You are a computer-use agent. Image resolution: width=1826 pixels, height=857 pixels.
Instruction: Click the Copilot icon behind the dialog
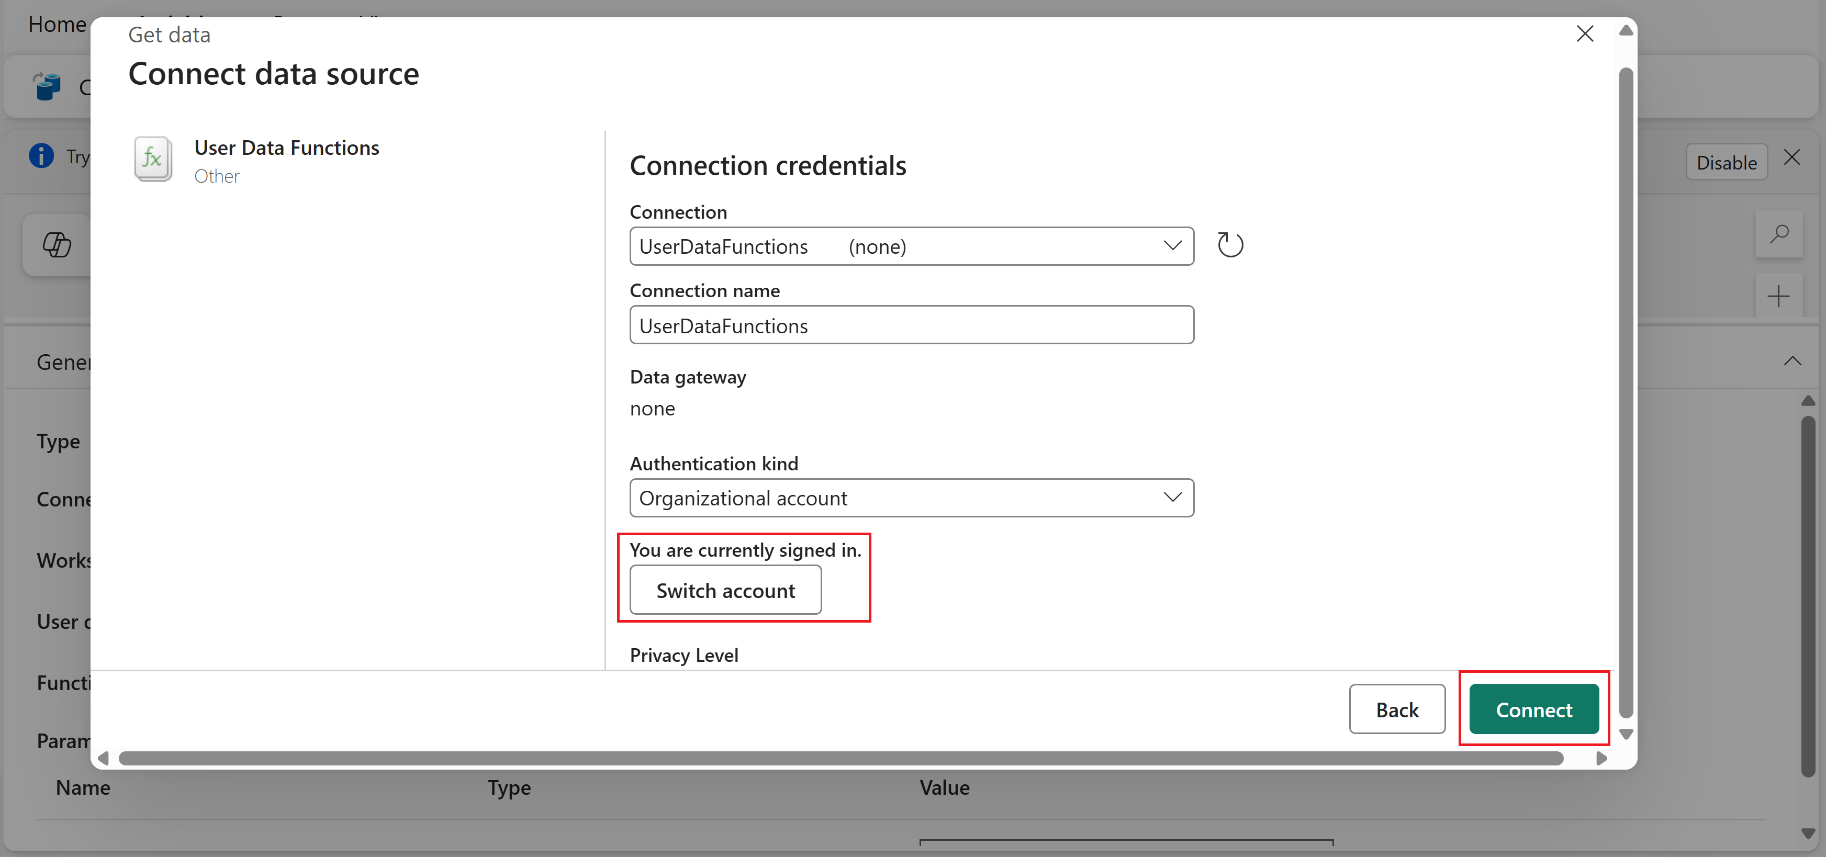click(x=57, y=244)
